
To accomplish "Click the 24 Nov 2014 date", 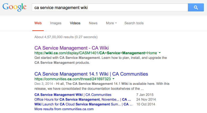I will pyautogui.click(x=146, y=99).
